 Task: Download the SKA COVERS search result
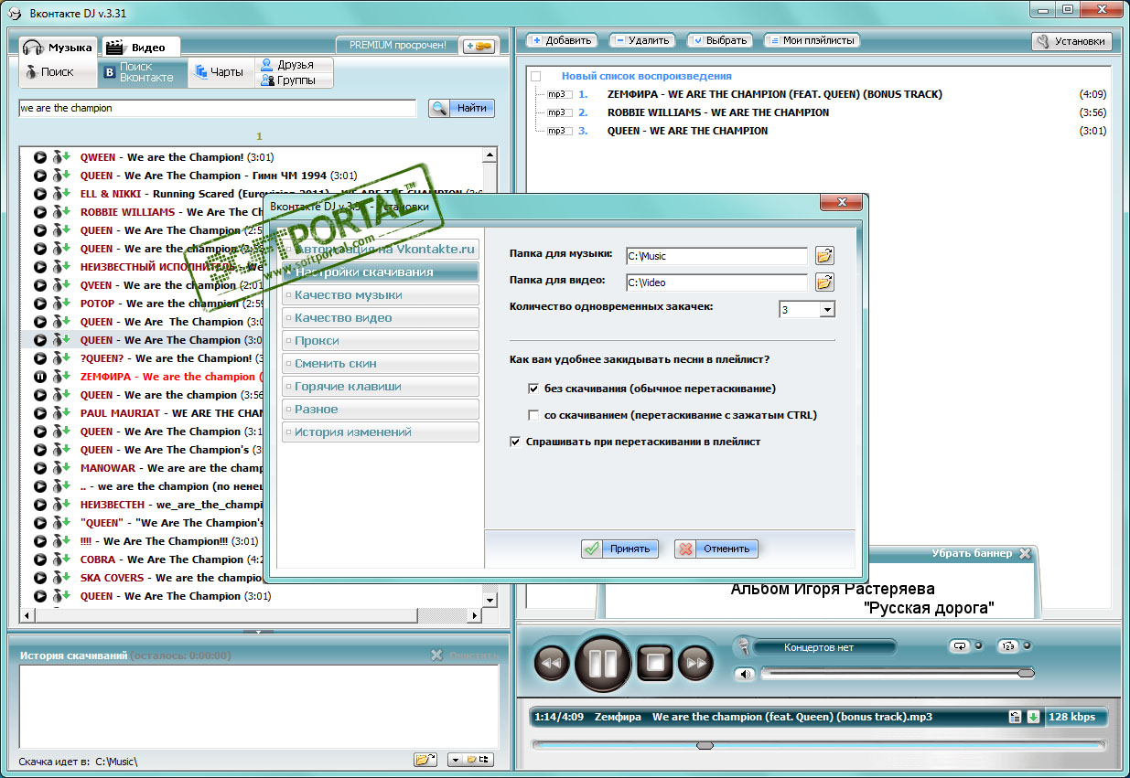(61, 578)
